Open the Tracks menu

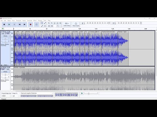click(x=24, y=20)
